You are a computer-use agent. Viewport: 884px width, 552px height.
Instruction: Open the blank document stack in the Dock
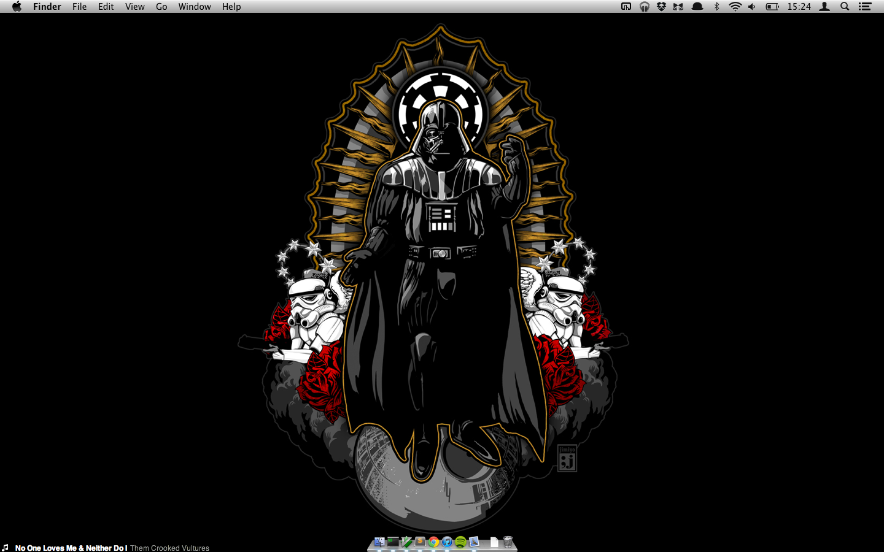tap(494, 542)
